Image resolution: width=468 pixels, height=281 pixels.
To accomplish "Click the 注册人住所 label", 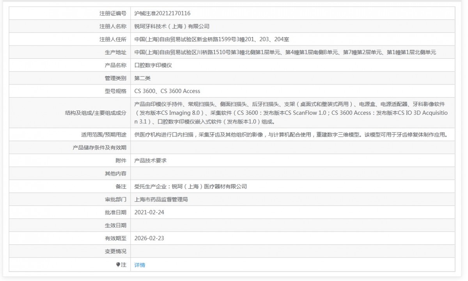I will 113,39.
